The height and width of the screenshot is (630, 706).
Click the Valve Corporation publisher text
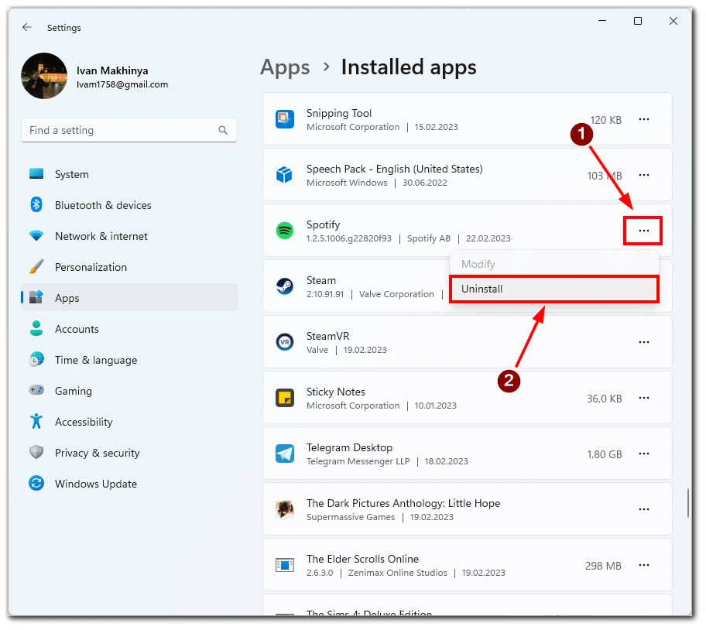(398, 295)
